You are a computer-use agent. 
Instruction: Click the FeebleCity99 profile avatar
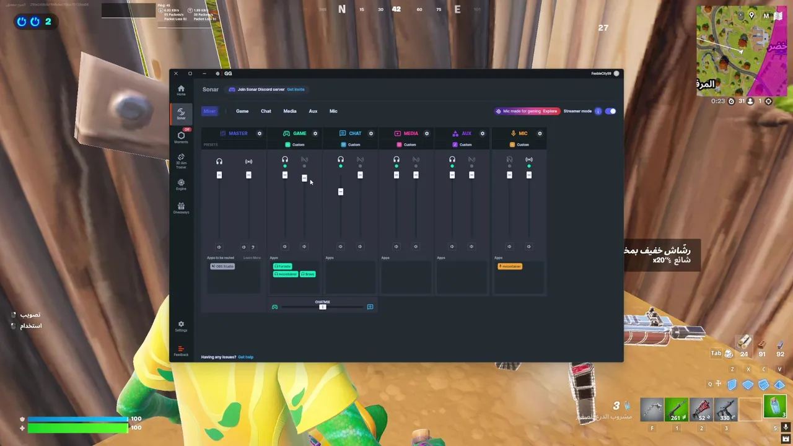click(616, 73)
